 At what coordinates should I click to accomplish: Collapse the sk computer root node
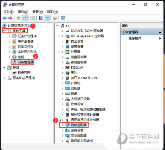point(57,25)
